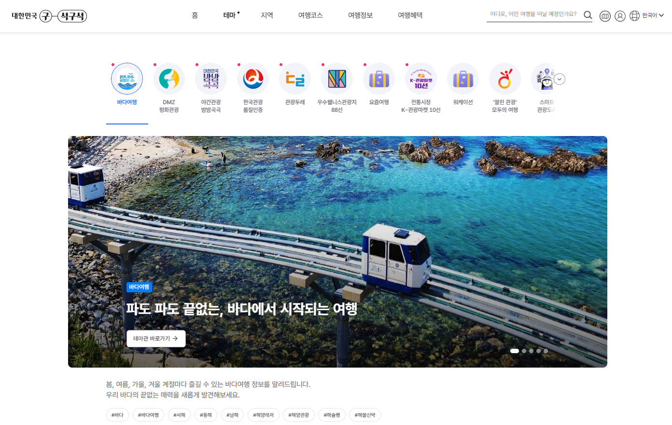Go to the third carousel slide dot
This screenshot has width=672, height=425.
click(532, 351)
